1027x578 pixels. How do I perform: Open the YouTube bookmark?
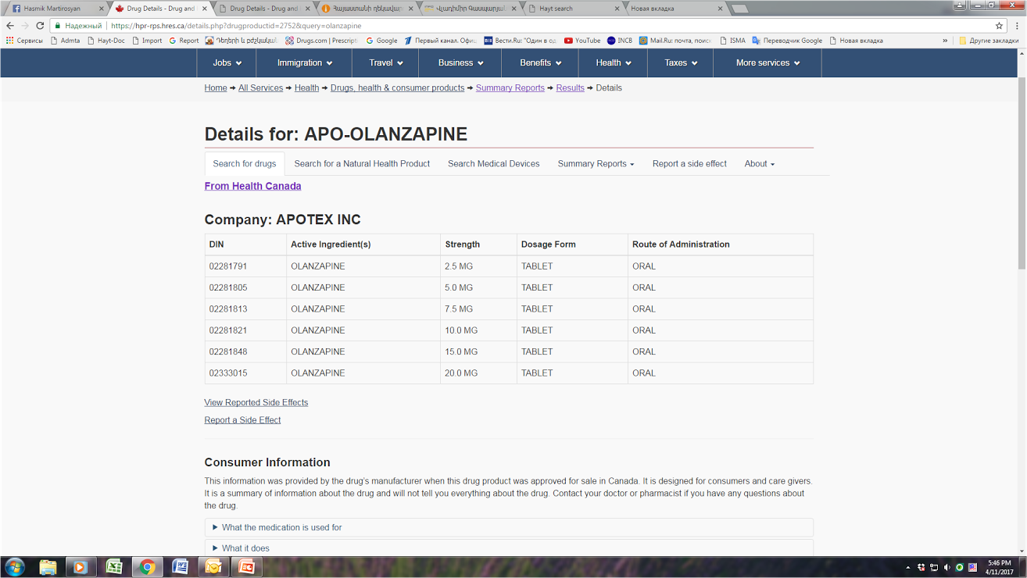pyautogui.click(x=581, y=41)
